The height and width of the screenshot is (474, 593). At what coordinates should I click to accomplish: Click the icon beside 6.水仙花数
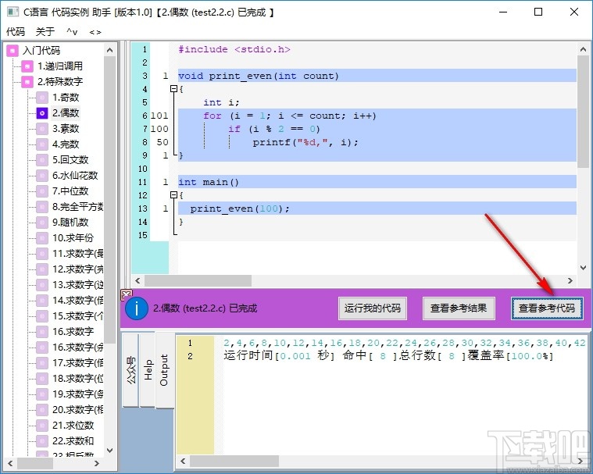(x=42, y=176)
